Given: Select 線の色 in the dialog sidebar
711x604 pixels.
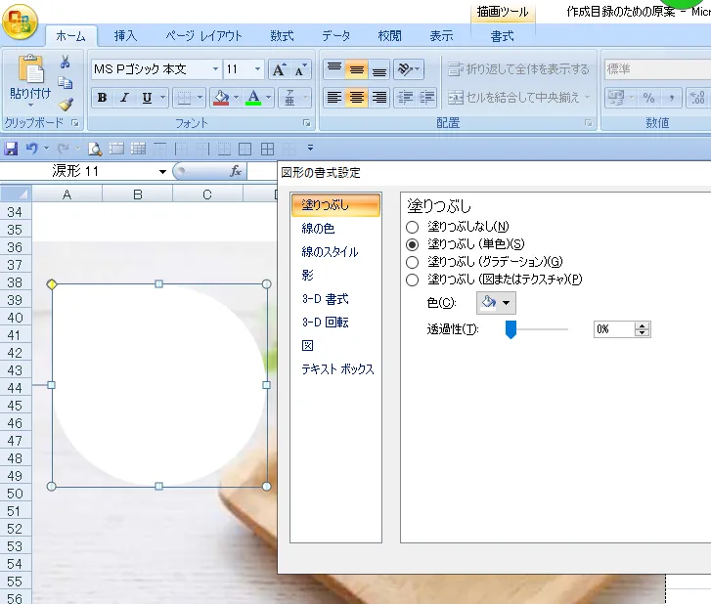Looking at the screenshot, I should [x=319, y=229].
